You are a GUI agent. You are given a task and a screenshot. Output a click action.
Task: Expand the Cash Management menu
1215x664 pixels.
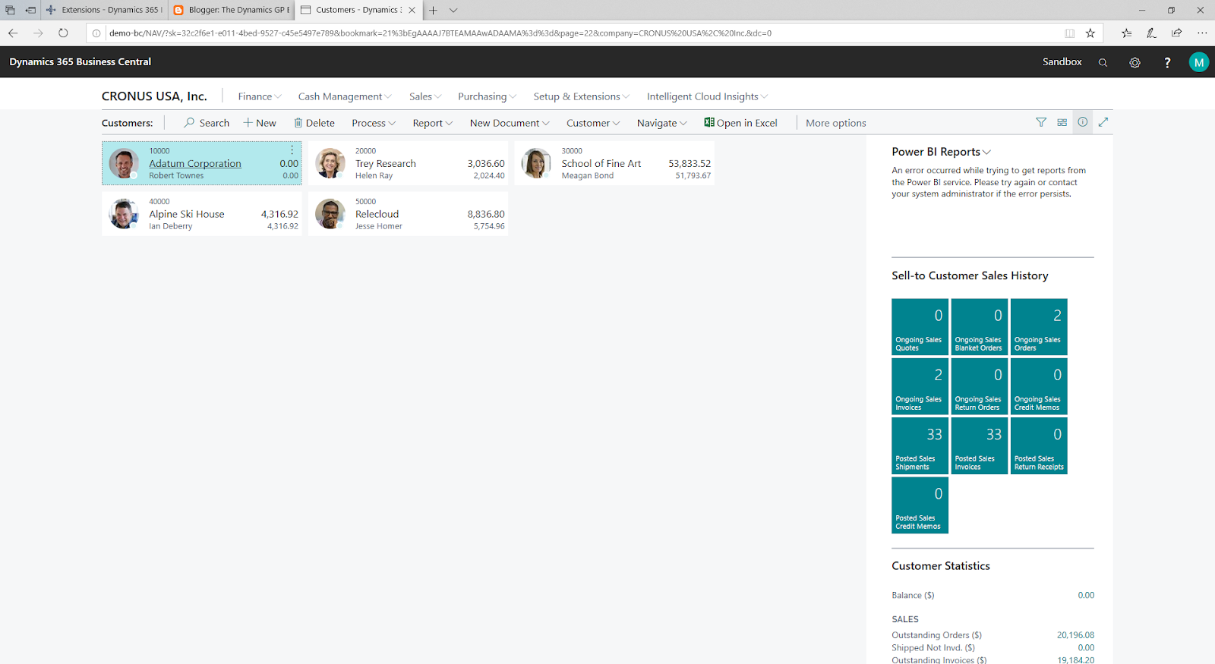[345, 96]
